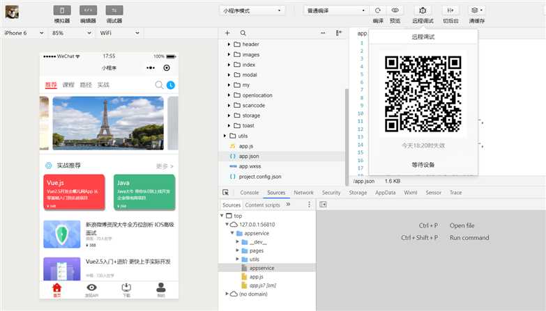The height and width of the screenshot is (311, 546).
Task: Collapse the top node in Sources tree
Action: (222, 216)
